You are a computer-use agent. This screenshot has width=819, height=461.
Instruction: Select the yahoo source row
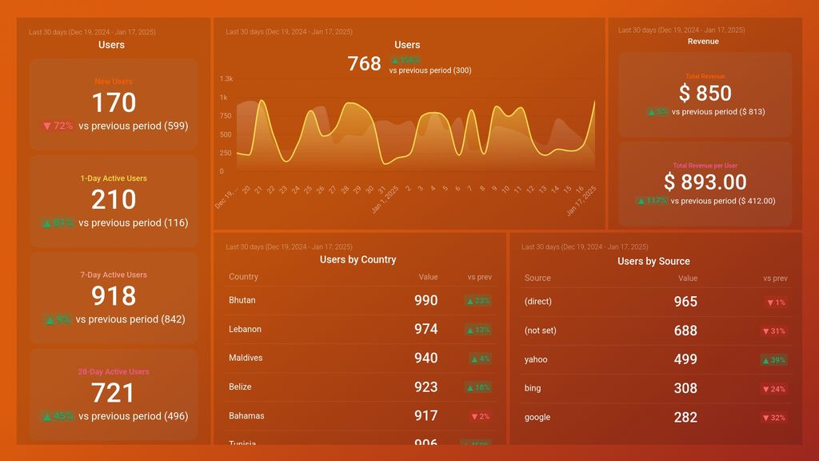point(656,359)
